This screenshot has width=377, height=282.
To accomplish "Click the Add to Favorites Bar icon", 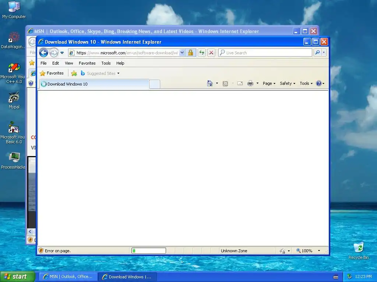I will point(74,73).
